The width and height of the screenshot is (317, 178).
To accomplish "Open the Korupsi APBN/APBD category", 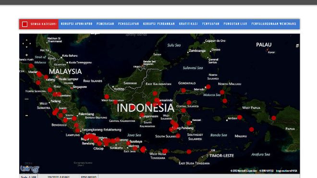I will click(x=77, y=24).
